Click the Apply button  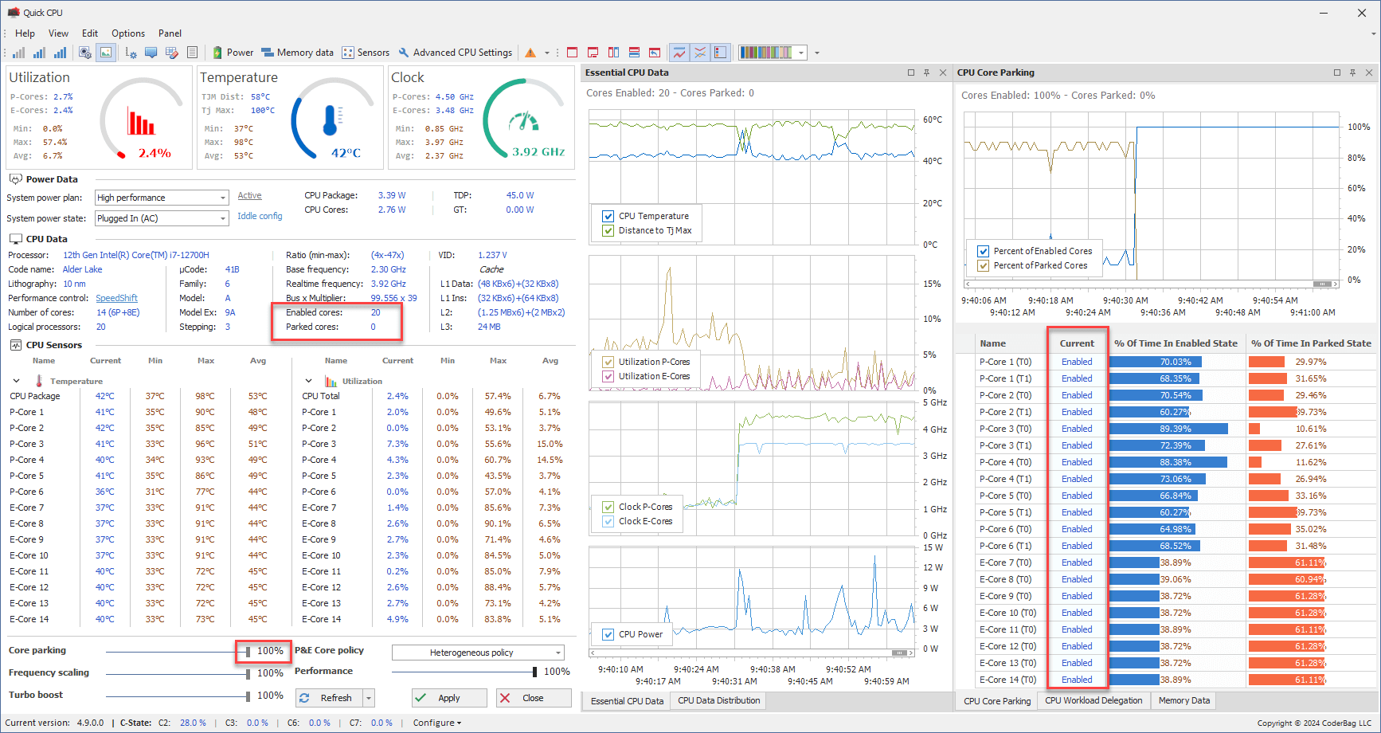(x=448, y=698)
